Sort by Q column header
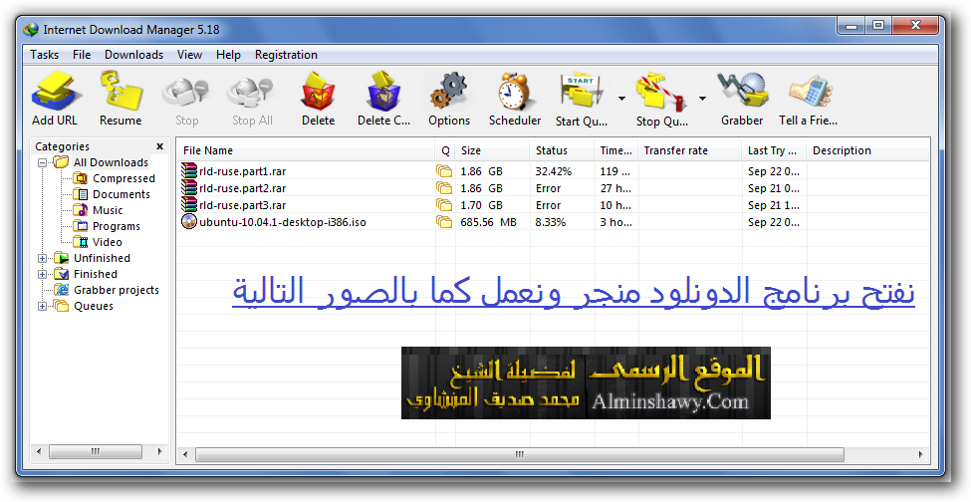The height and width of the screenshot is (502, 971). pyautogui.click(x=445, y=150)
